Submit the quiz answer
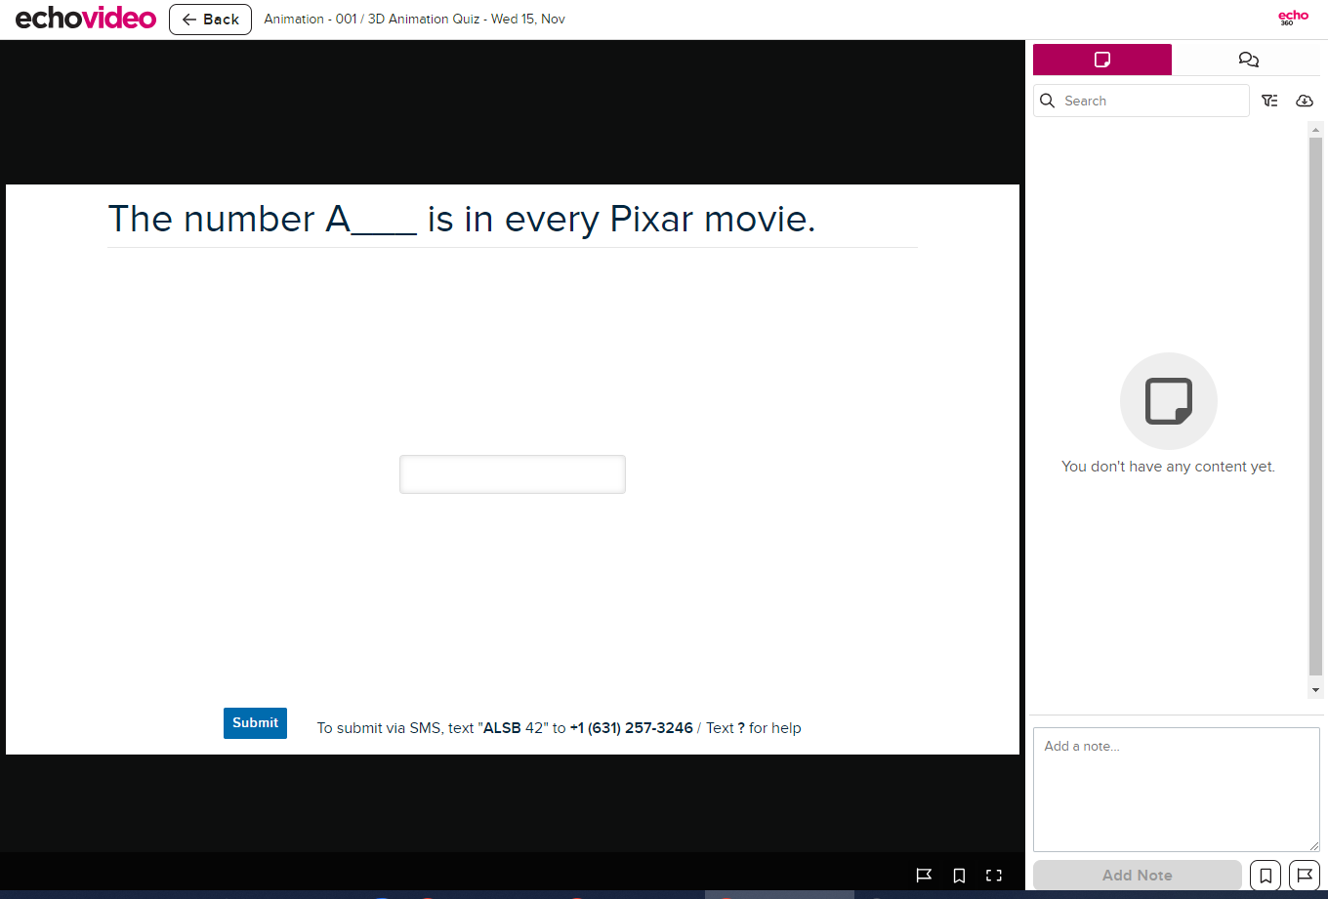The image size is (1328, 899). click(x=255, y=723)
